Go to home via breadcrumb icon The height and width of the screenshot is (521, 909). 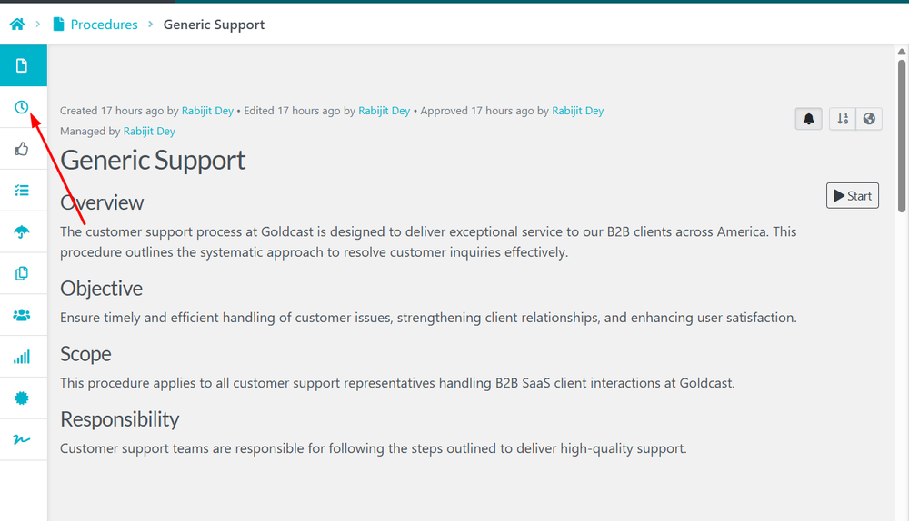tap(17, 25)
